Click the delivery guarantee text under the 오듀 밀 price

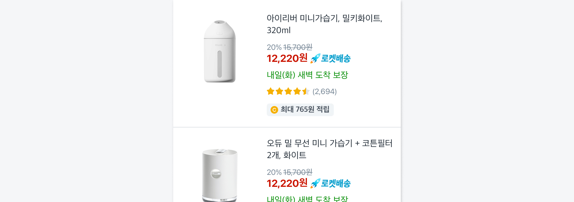pos(307,199)
